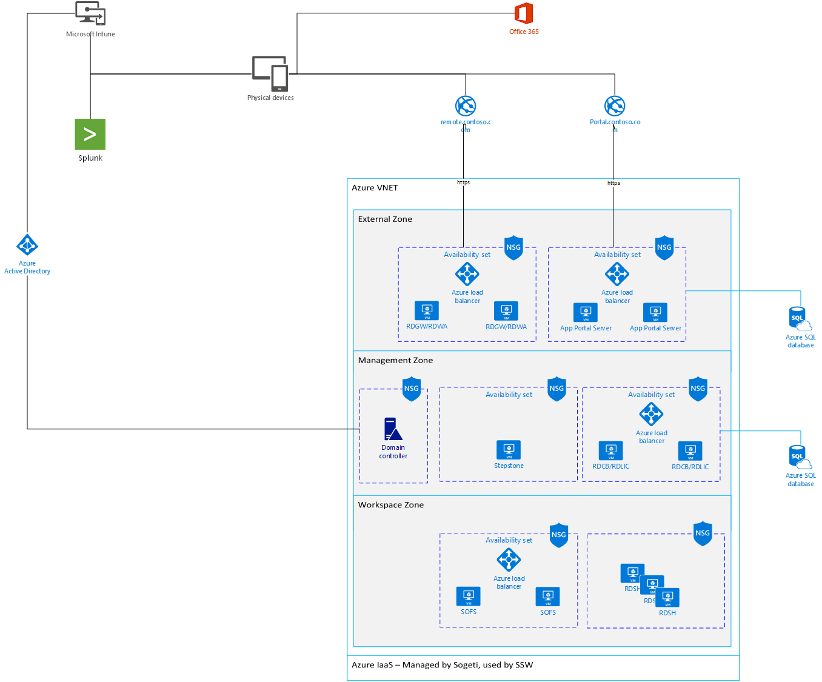Click the Management Zone label
The image size is (822, 682).
click(x=395, y=360)
